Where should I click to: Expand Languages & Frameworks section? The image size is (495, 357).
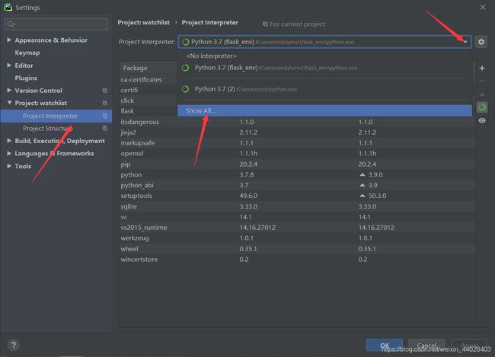click(9, 154)
